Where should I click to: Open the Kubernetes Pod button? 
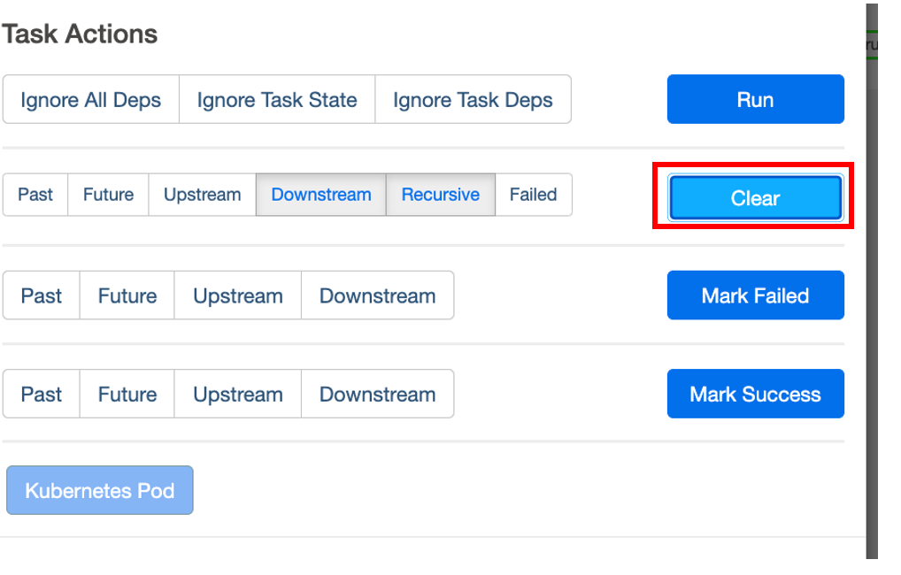coord(100,490)
